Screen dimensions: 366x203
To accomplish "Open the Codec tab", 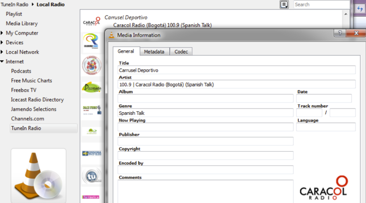I will click(181, 52).
